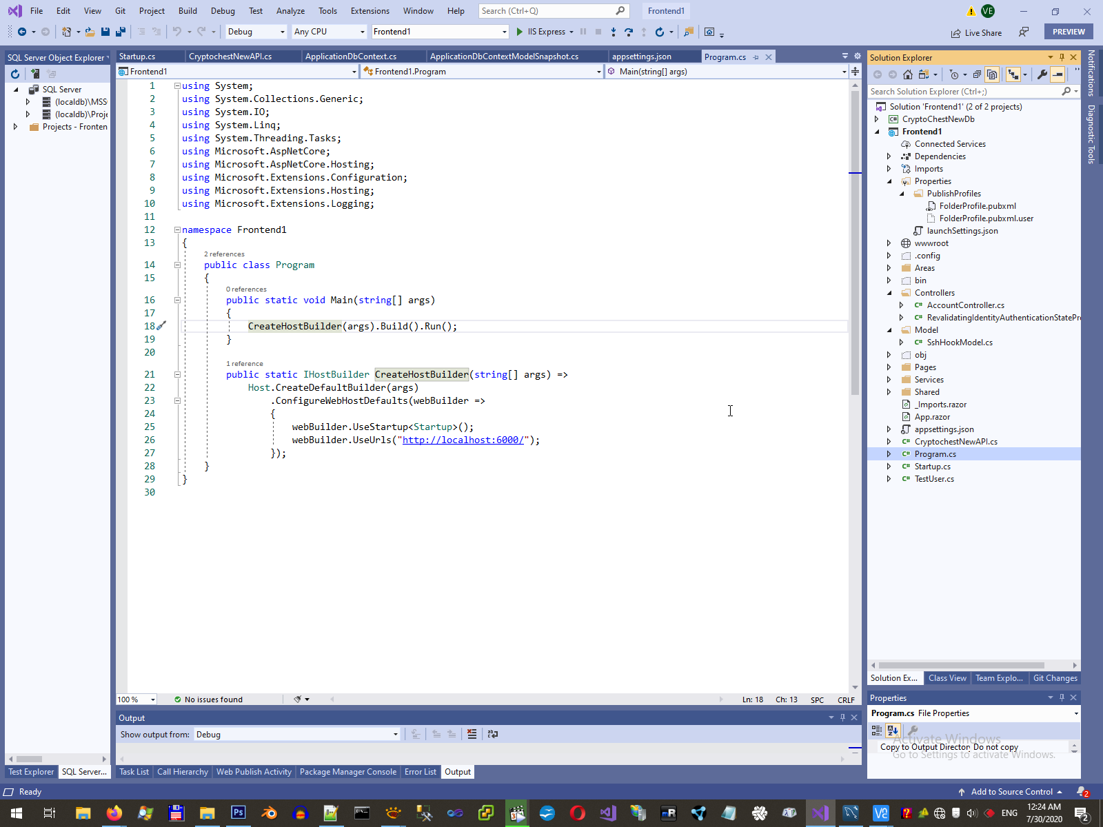Toggle Preview Selected Items in Solution Explorer
The image size is (1103, 827).
coord(1058,74)
